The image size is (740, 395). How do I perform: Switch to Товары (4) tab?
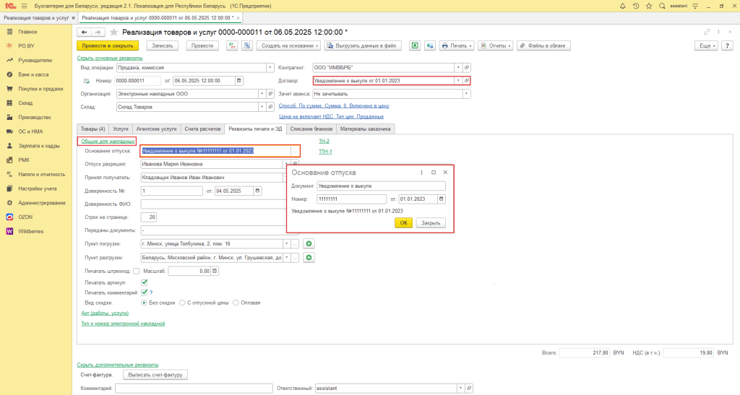click(x=92, y=129)
